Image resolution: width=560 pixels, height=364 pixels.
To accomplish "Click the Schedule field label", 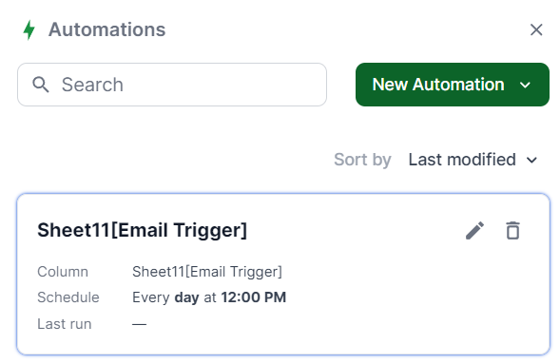I will 68,297.
